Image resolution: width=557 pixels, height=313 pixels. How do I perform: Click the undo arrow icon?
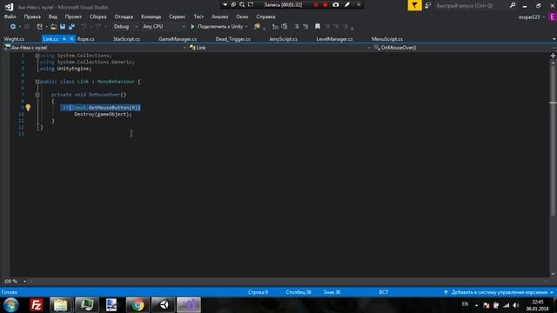(84, 27)
